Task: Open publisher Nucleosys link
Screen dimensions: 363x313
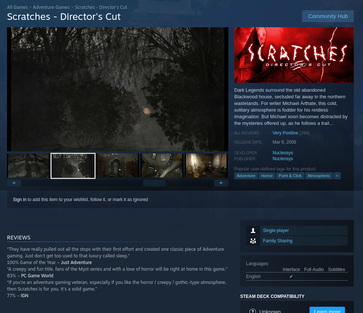Action: coord(283,159)
